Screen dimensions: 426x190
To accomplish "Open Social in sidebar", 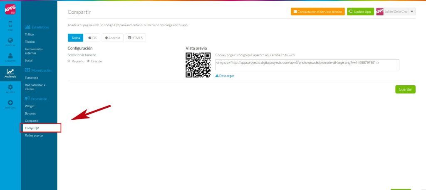I will coord(29,61).
